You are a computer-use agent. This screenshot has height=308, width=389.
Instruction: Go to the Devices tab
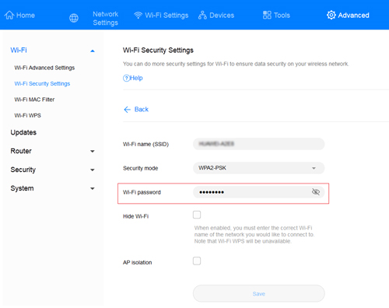click(x=222, y=16)
